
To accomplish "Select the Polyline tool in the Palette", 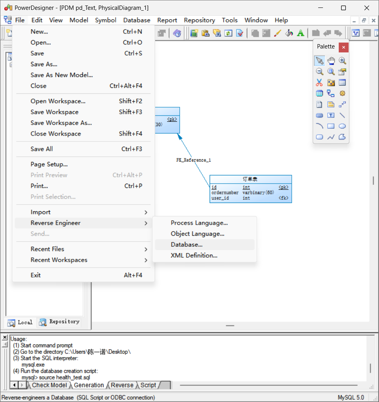I will (x=331, y=137).
